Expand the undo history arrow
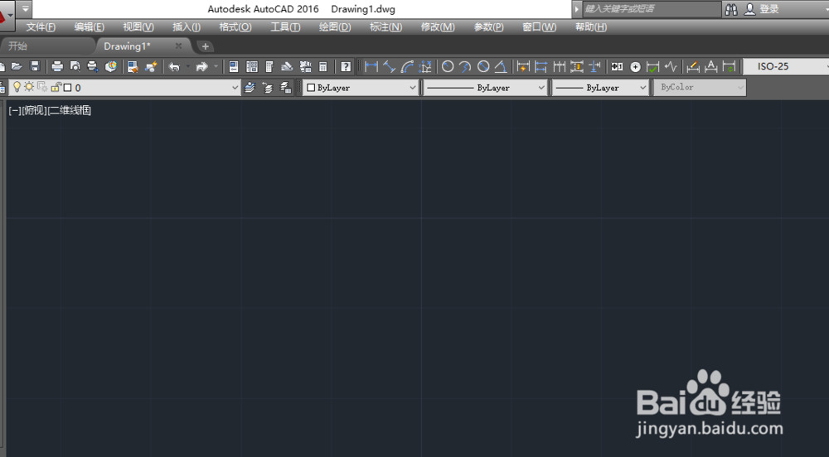829x457 pixels. [187, 66]
